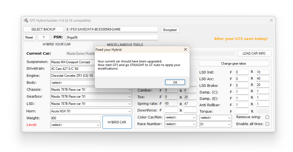
Task: Click the Weight input field
Action: pos(75,118)
